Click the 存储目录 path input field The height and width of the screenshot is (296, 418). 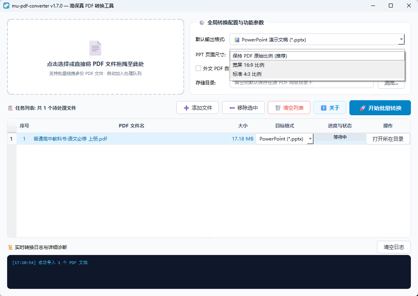coord(302,83)
